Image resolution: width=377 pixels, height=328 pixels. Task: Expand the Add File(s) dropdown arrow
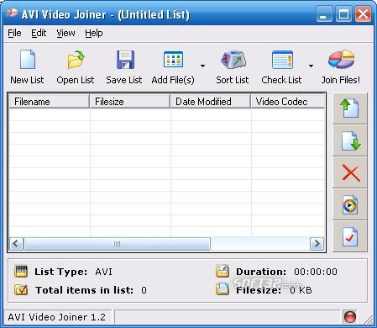(202, 66)
